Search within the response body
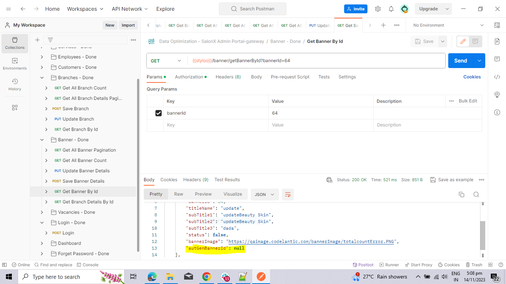506x284 pixels. [x=476, y=195]
